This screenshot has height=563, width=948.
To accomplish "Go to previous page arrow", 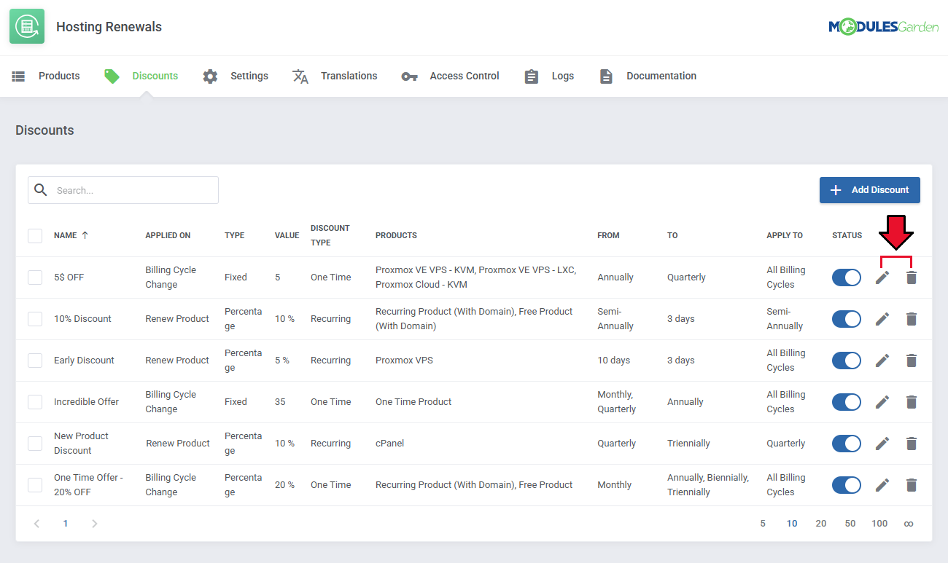I will (x=37, y=524).
